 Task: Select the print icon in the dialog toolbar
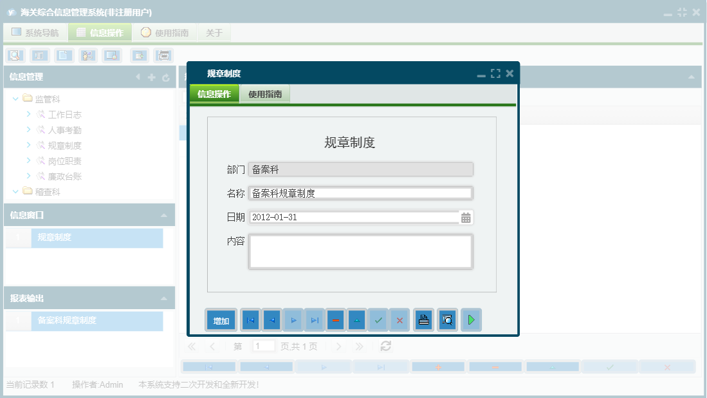click(x=423, y=319)
